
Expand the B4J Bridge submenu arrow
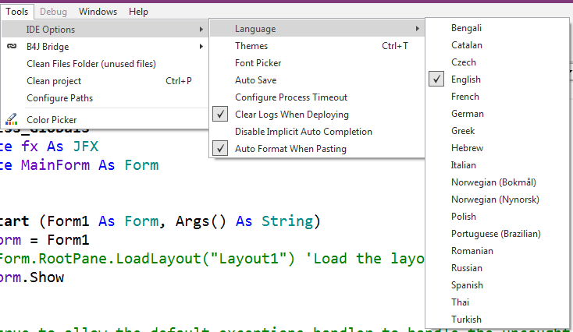201,46
